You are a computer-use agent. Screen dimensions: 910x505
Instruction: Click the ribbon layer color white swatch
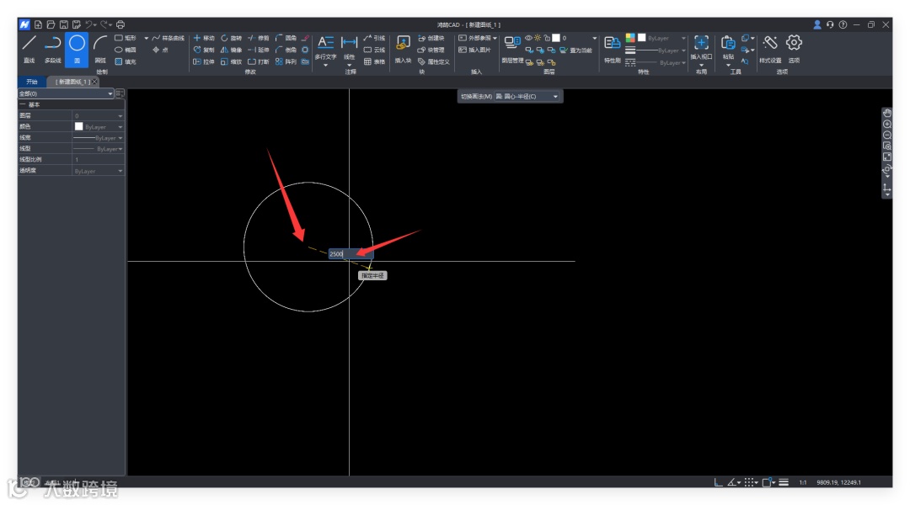(556, 38)
